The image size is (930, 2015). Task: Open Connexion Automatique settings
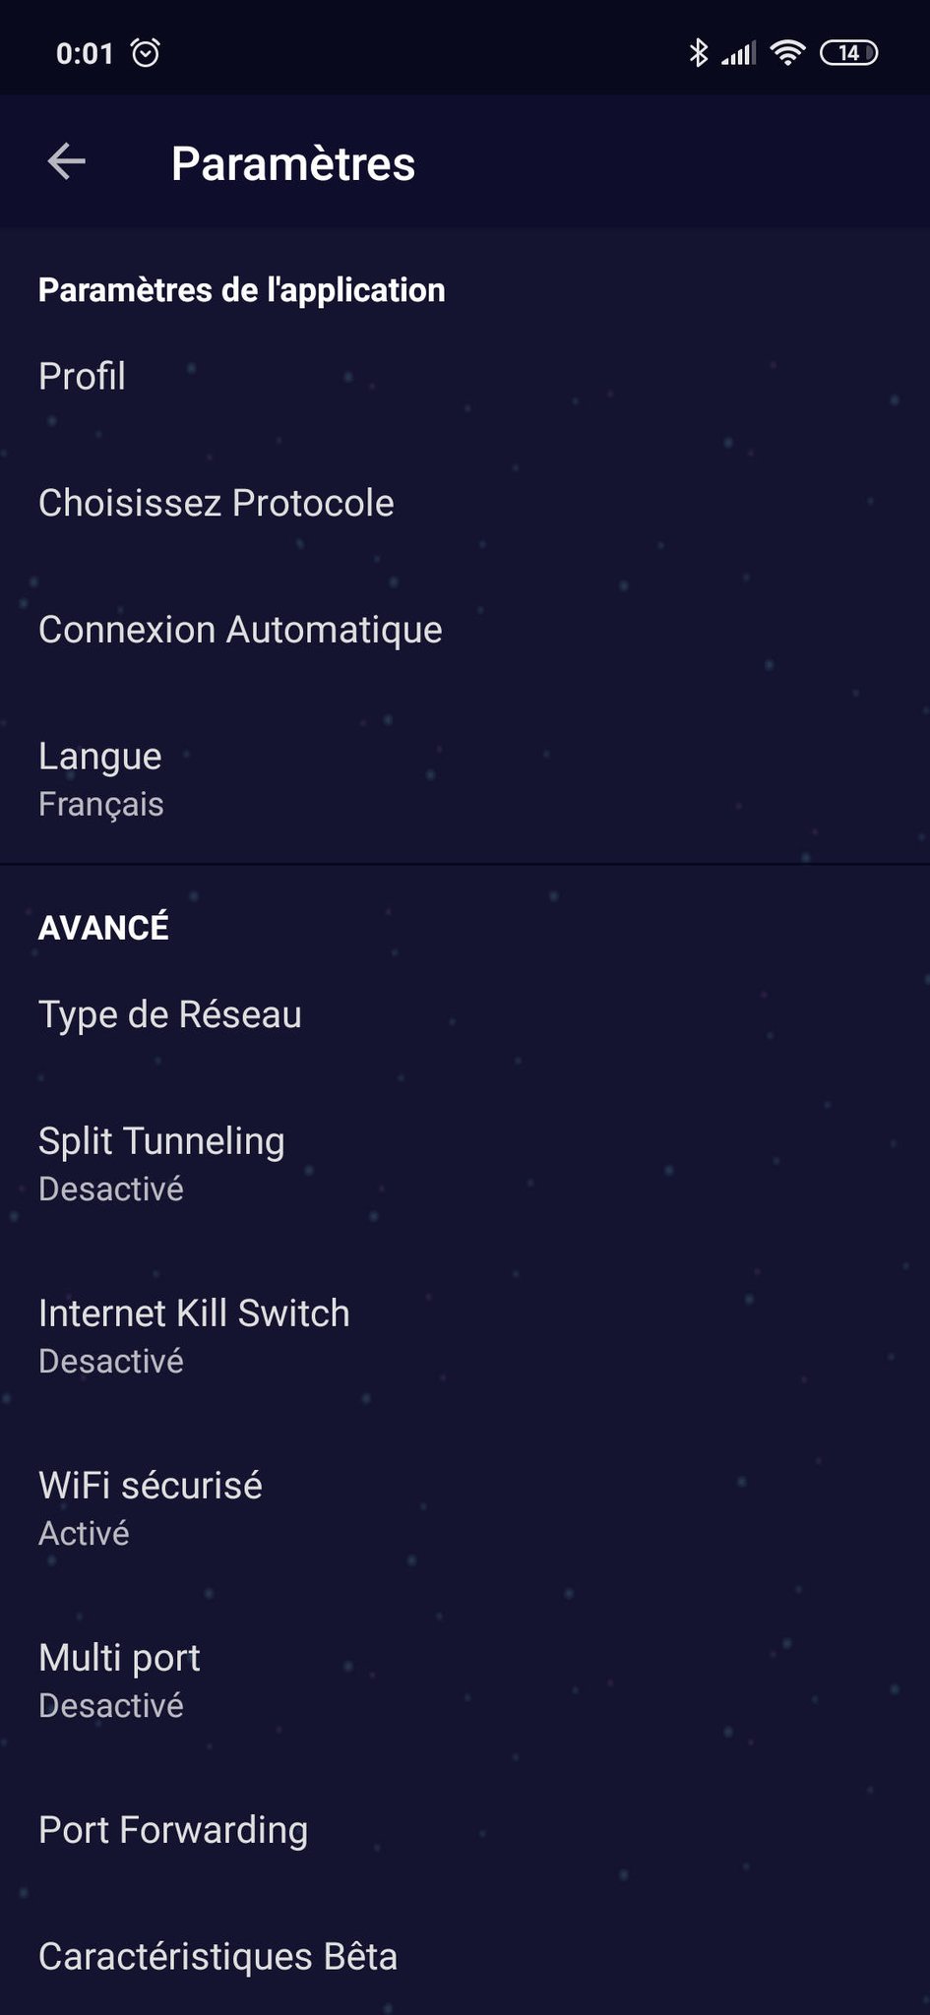239,630
